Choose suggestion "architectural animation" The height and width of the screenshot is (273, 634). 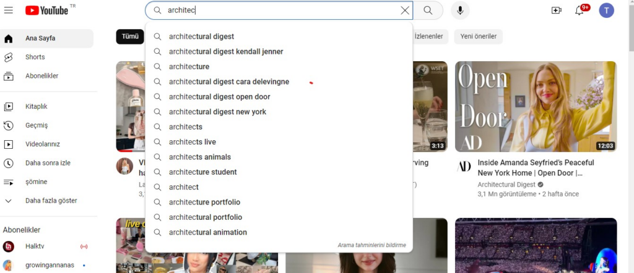click(279, 232)
